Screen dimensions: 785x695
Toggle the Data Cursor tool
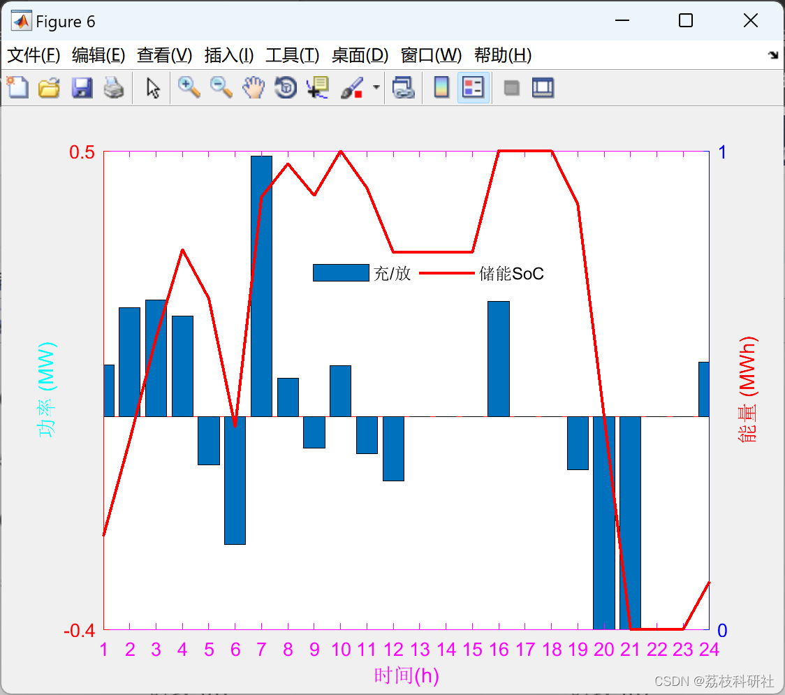point(318,87)
